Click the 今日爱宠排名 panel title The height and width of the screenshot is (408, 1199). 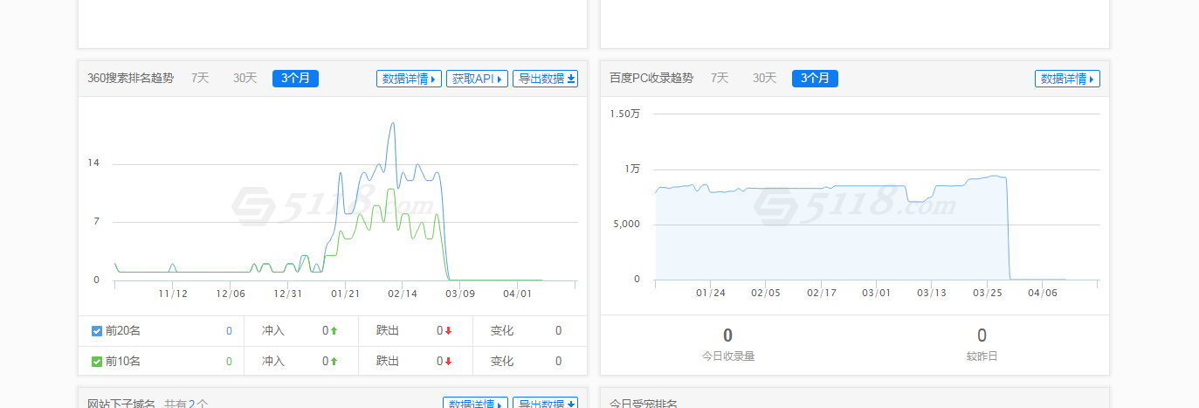tap(644, 404)
